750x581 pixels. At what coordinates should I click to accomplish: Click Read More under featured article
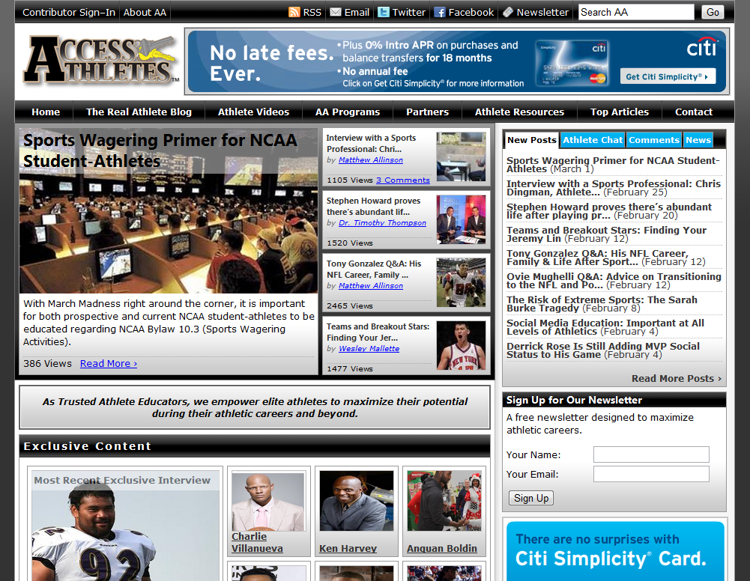109,364
